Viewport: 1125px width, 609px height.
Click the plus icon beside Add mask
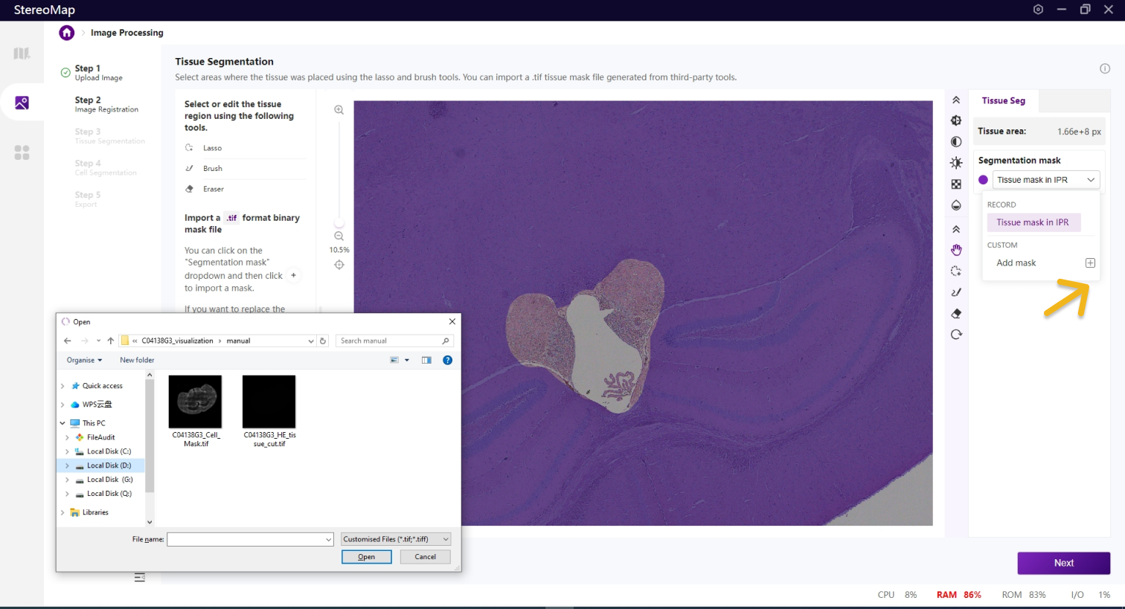pos(1090,263)
